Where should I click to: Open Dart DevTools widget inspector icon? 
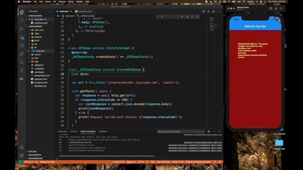tap(198, 17)
